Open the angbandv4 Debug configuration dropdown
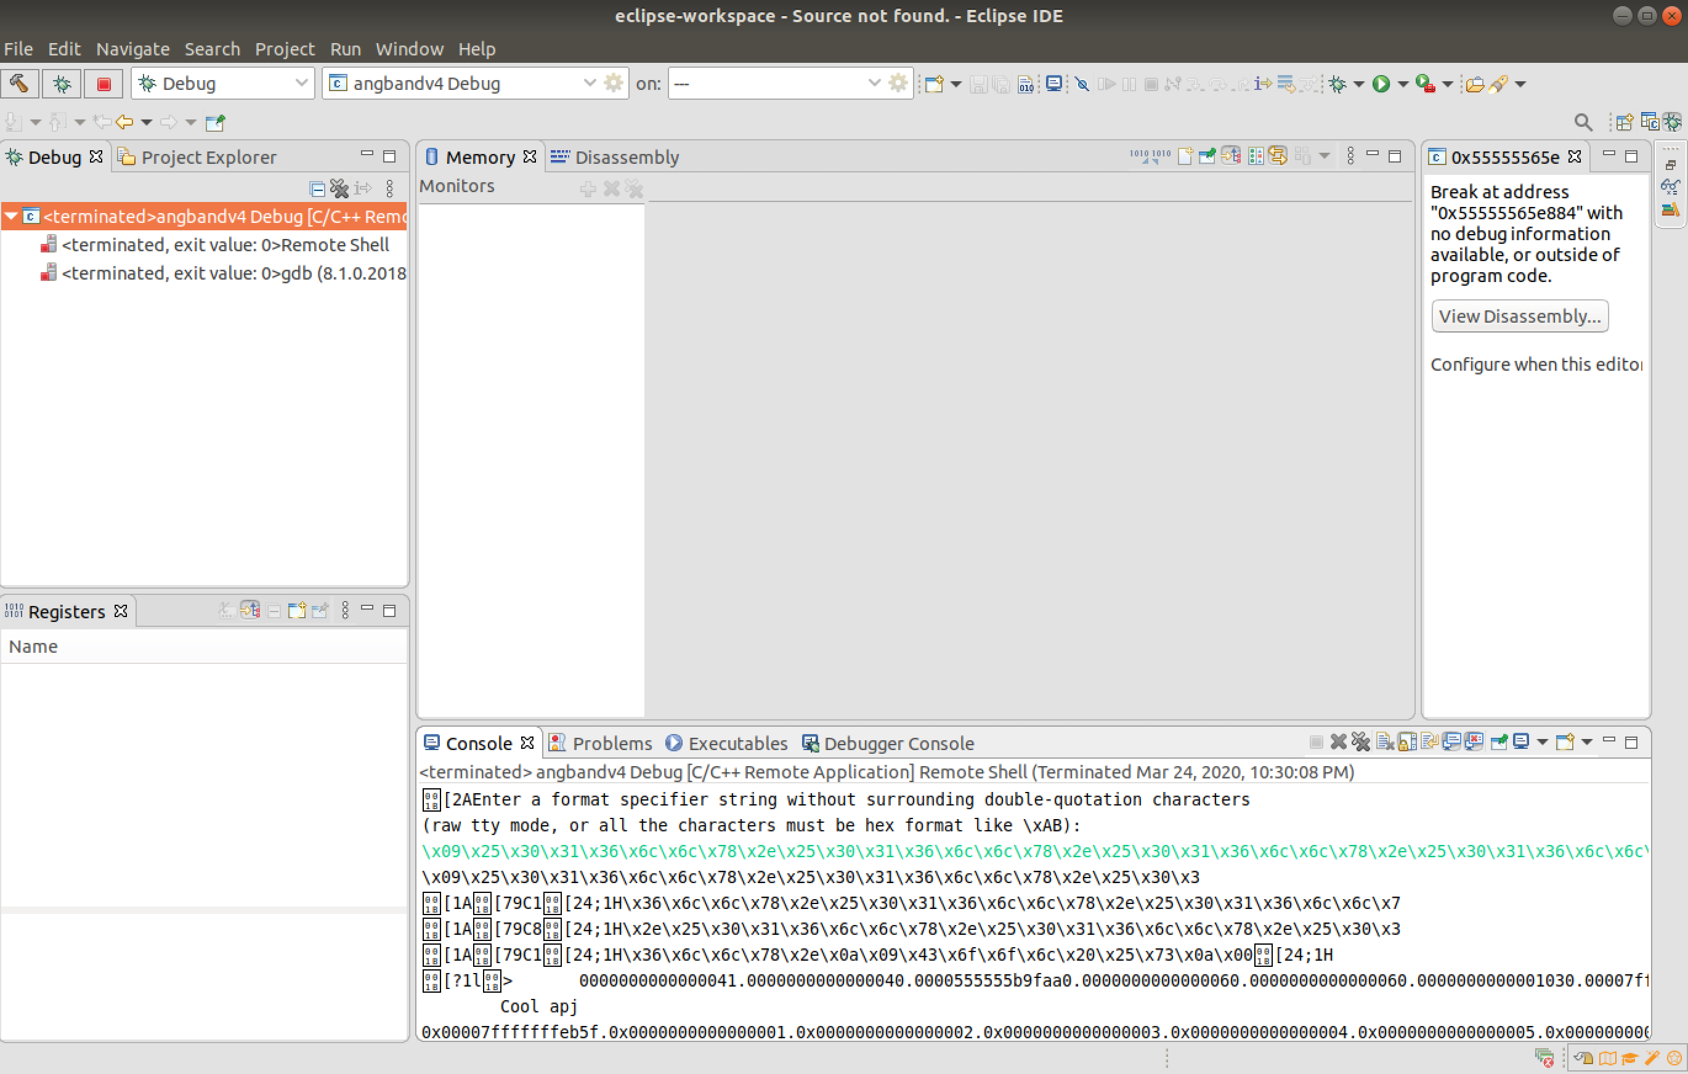1688x1074 pixels. 589,83
